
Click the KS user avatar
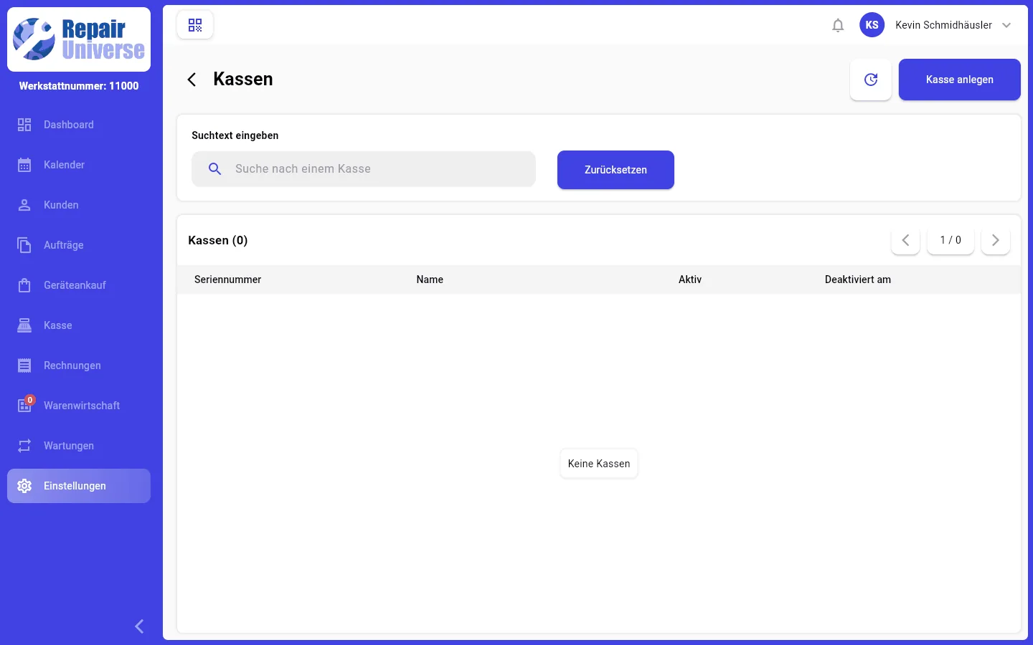872,25
